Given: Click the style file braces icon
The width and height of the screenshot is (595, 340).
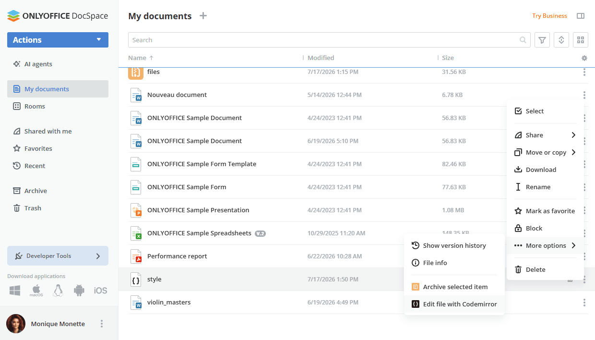Looking at the screenshot, I should 136,279.
